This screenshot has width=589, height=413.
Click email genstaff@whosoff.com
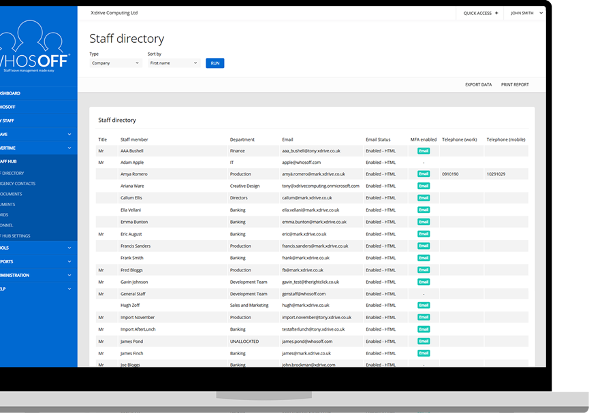pos(304,294)
